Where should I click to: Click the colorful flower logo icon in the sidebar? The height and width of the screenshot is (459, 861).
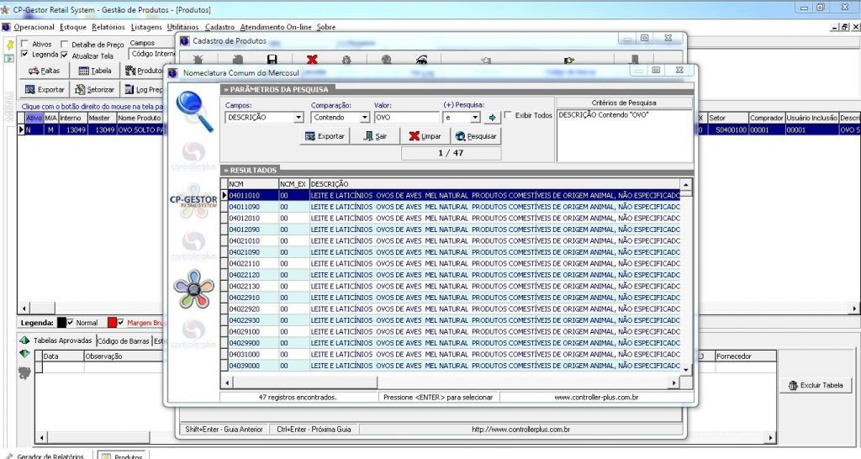click(x=193, y=289)
